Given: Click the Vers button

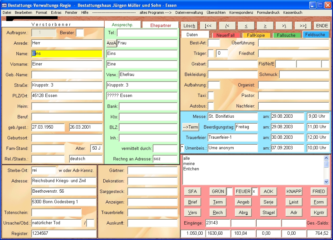Looking at the screenshot, I should tap(192, 212).
